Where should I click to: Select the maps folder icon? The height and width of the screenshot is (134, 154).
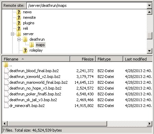[x=31, y=45]
